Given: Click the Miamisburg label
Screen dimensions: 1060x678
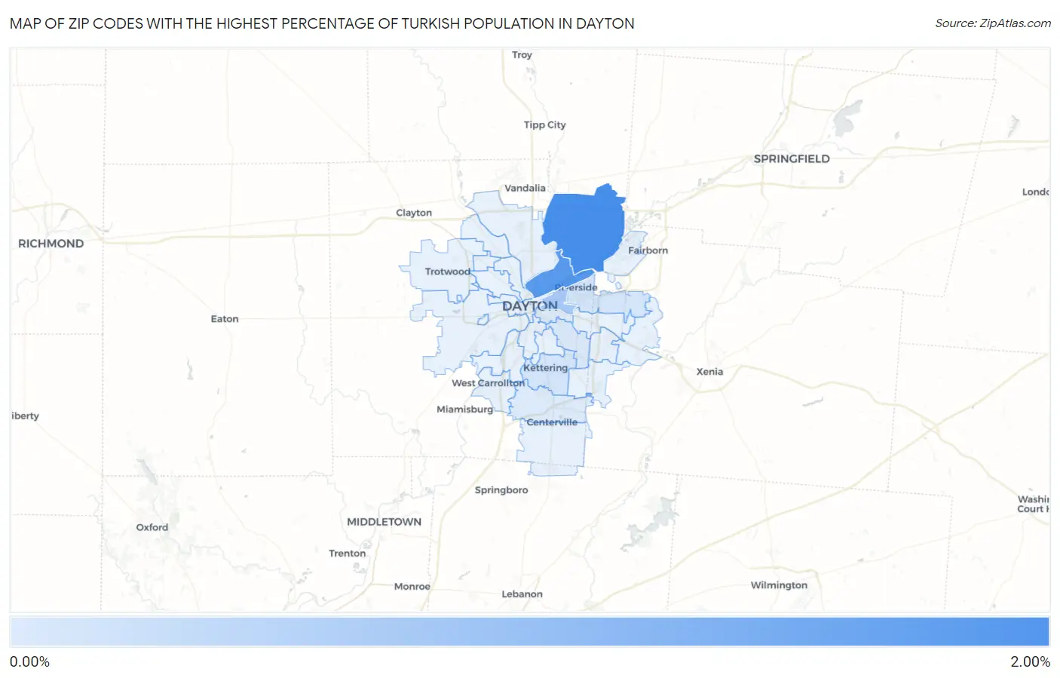Looking at the screenshot, I should pos(464,410).
